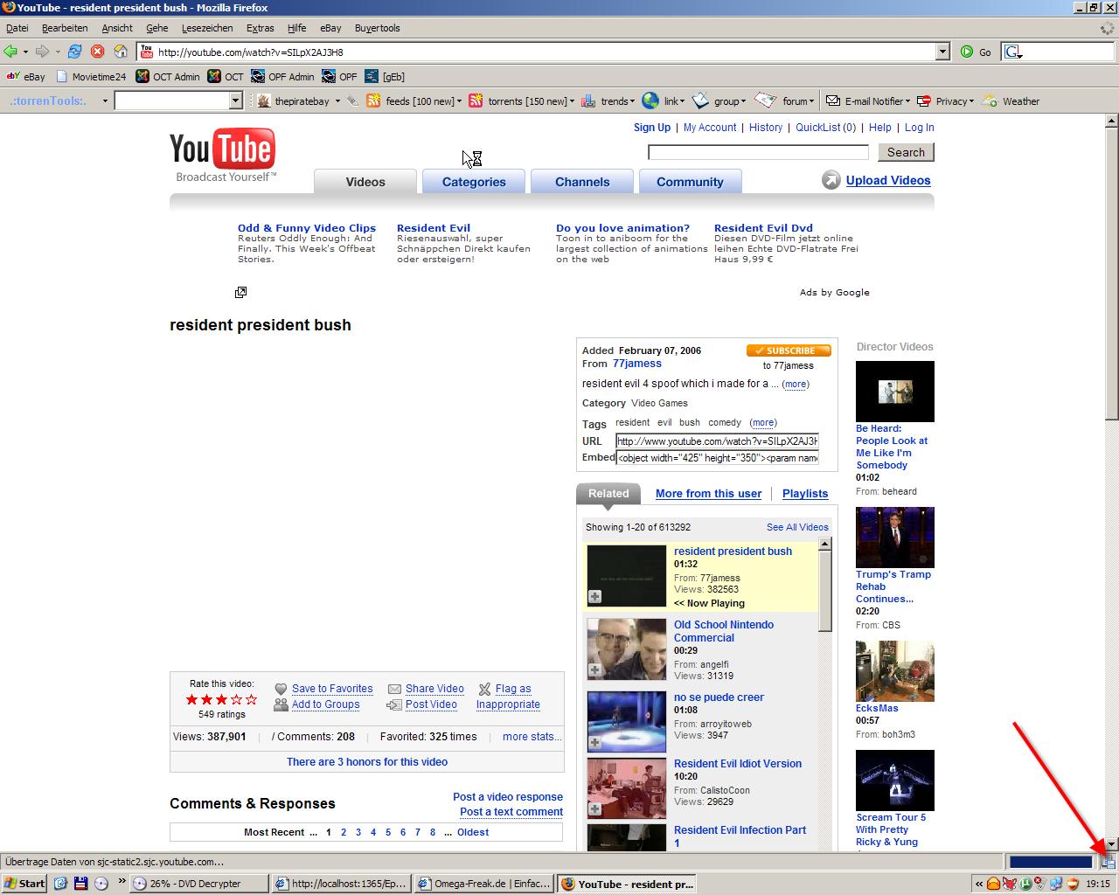Click the 'Flag as Inappropriate' link
1119x895 pixels.
[508, 697]
